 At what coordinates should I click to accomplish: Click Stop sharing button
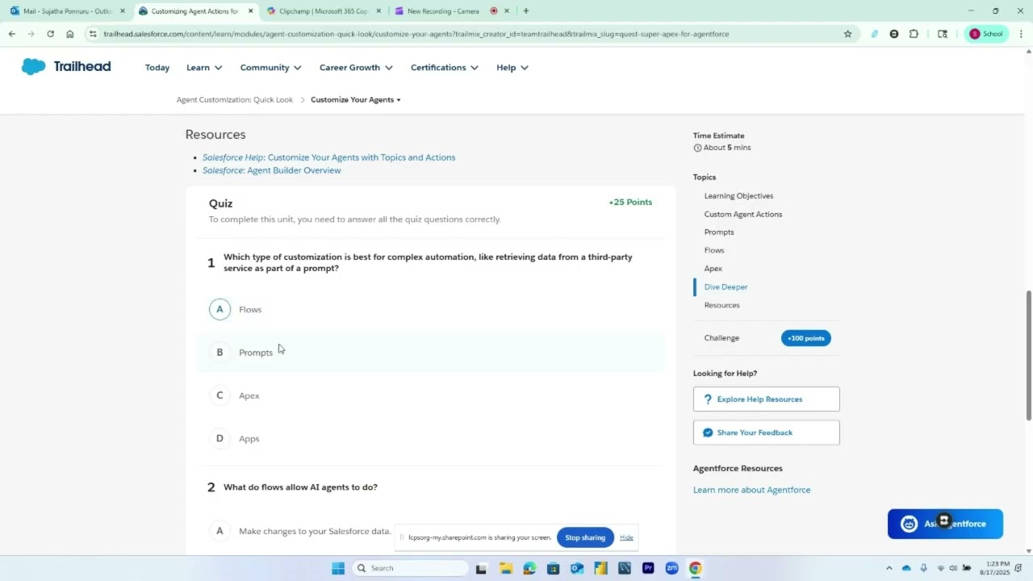[x=585, y=537]
